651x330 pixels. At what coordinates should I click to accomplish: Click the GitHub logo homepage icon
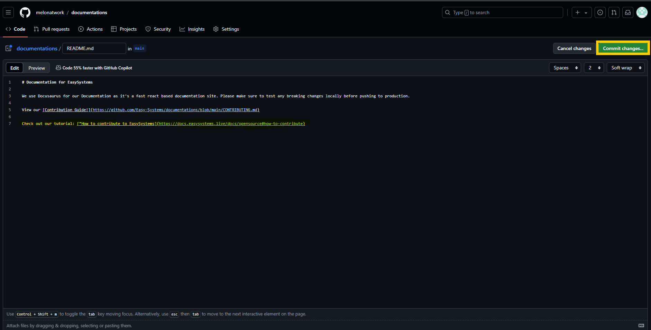(25, 12)
